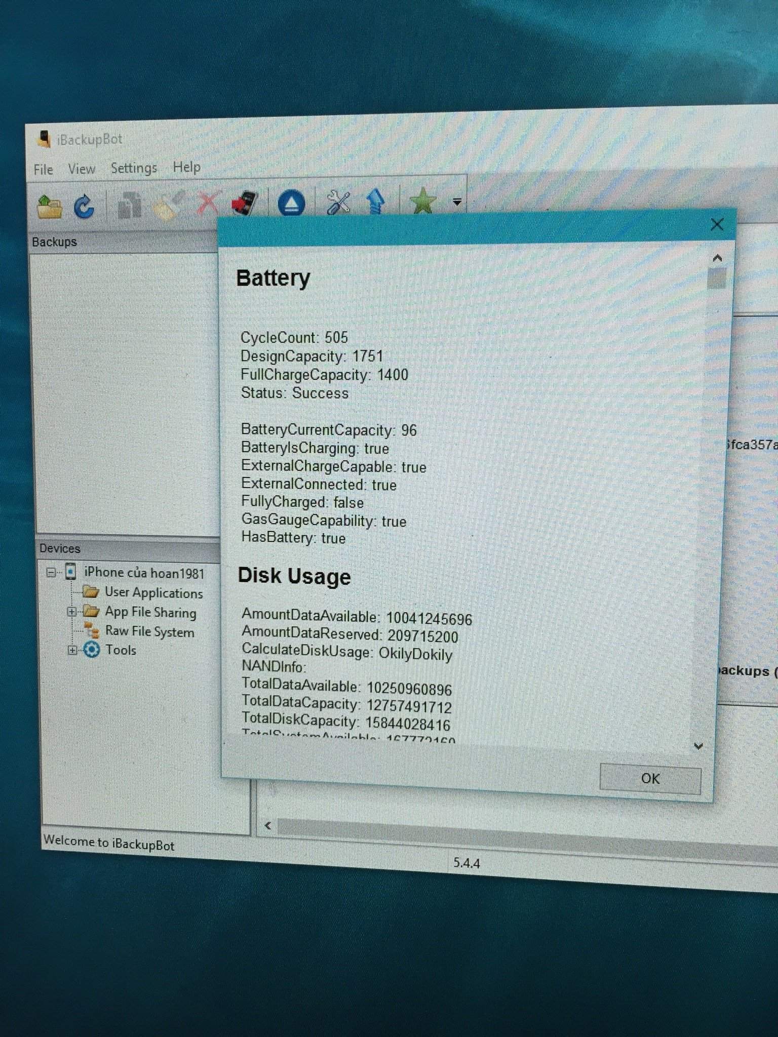Click the green star toolbar icon

(x=422, y=202)
